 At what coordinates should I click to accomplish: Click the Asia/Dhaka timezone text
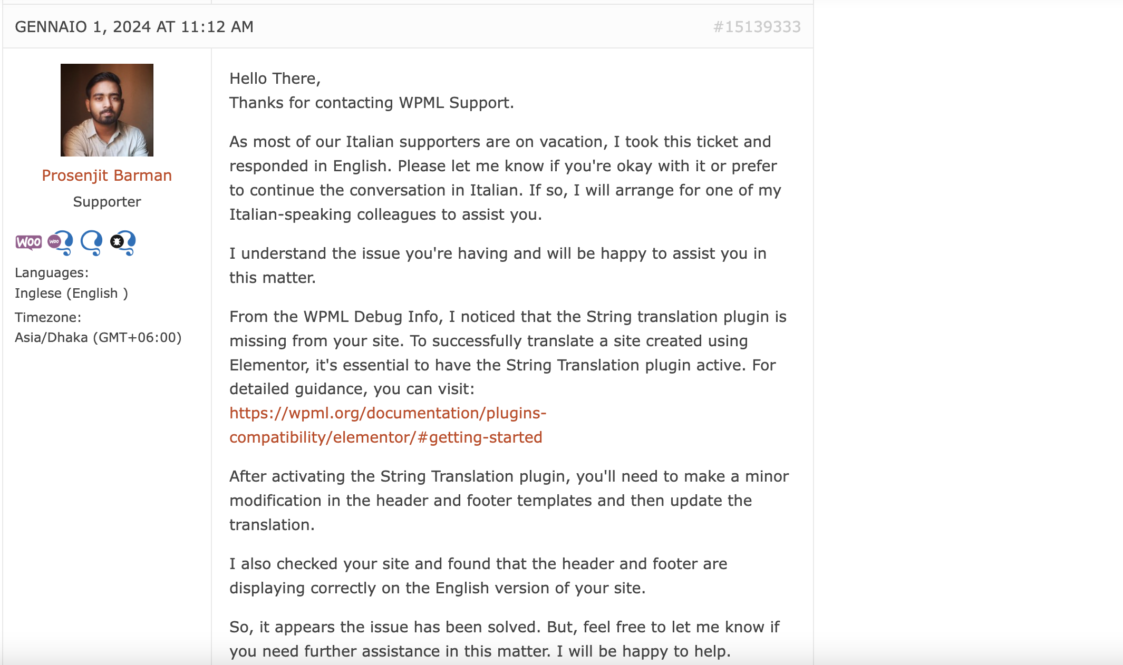click(98, 338)
